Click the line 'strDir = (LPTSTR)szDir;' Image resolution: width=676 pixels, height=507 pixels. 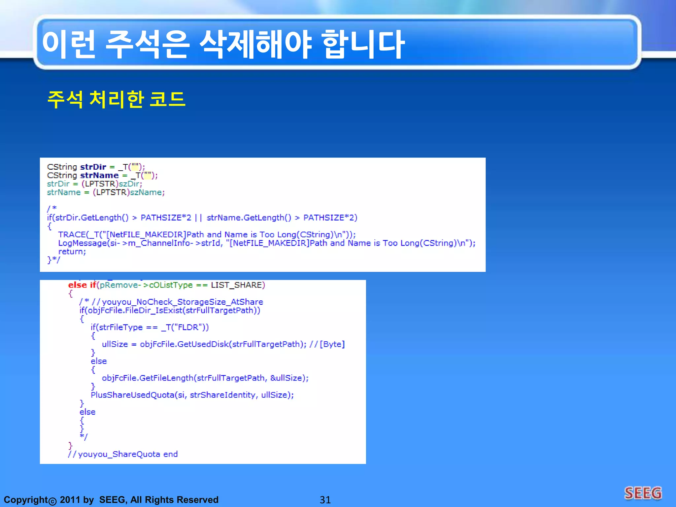(94, 184)
